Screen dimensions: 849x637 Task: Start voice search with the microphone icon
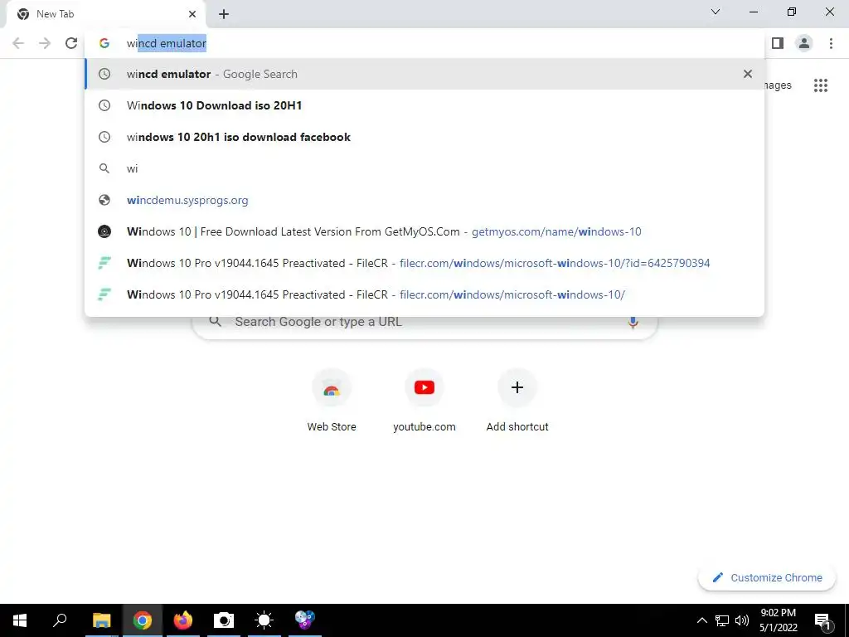tap(633, 322)
